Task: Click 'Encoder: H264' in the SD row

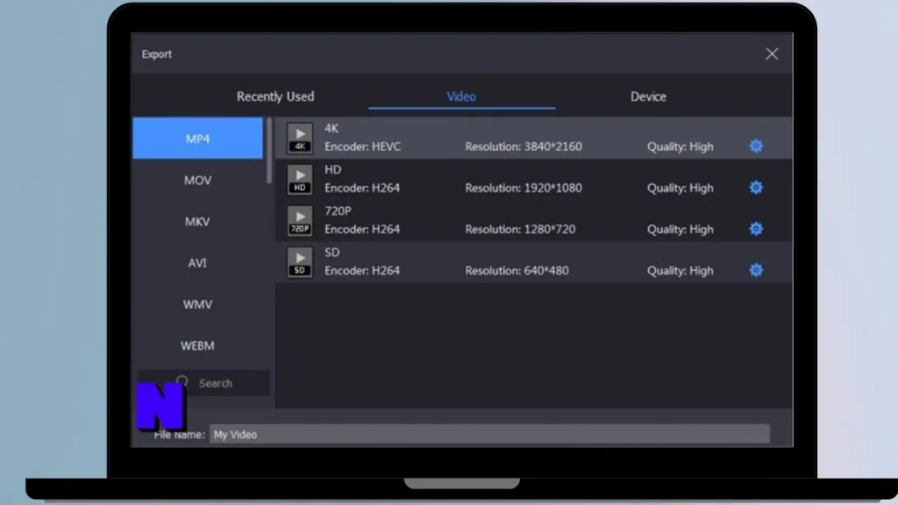Action: (x=362, y=270)
